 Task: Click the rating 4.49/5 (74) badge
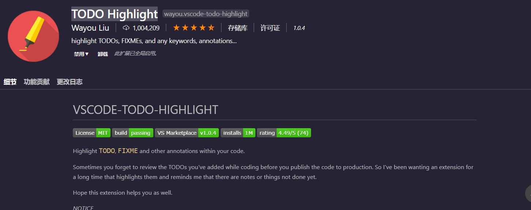pos(284,133)
